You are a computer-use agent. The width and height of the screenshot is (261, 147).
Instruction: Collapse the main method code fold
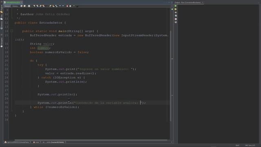coord(12,31)
